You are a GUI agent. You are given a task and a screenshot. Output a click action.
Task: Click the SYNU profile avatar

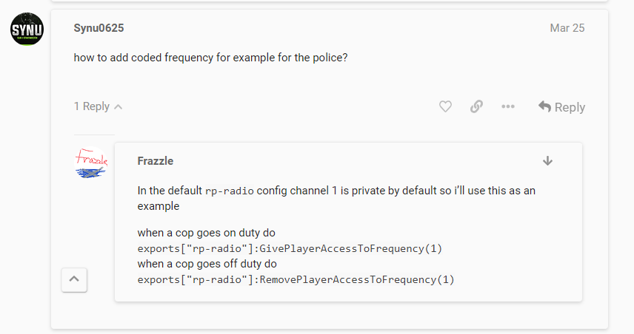point(26,30)
